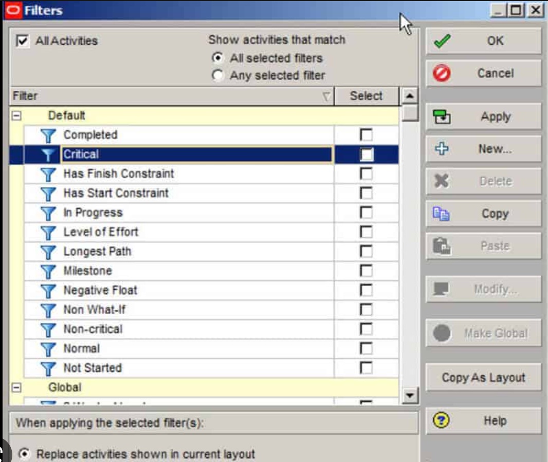548x462 pixels.
Task: Check the Has Start Constraint select box
Action: [366, 193]
